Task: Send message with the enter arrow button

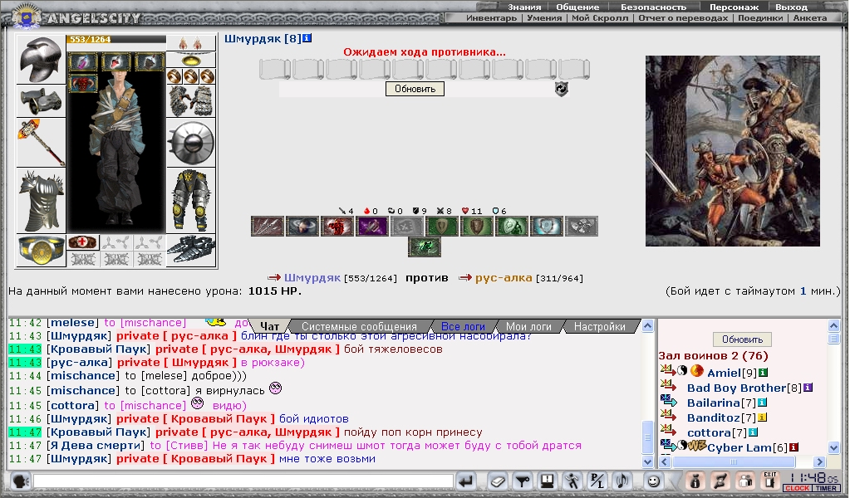Action: coord(466,481)
